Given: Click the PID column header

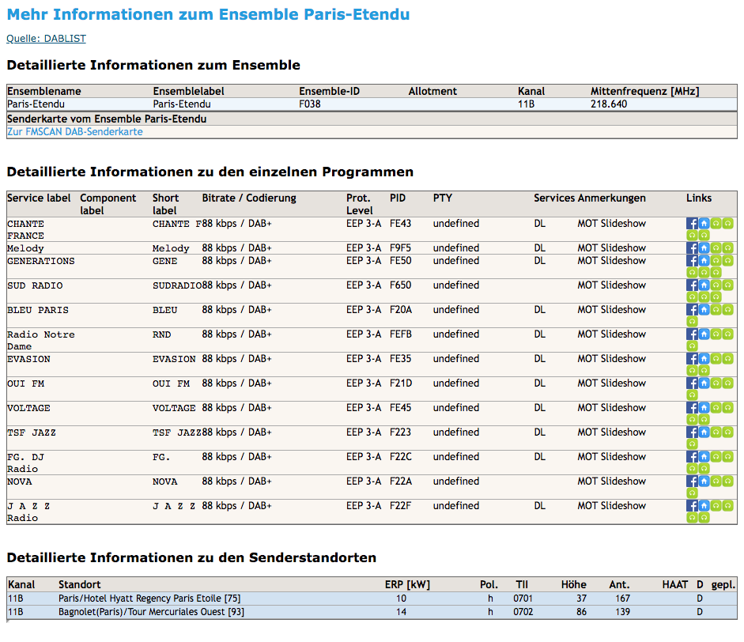Looking at the screenshot, I should pos(398,198).
